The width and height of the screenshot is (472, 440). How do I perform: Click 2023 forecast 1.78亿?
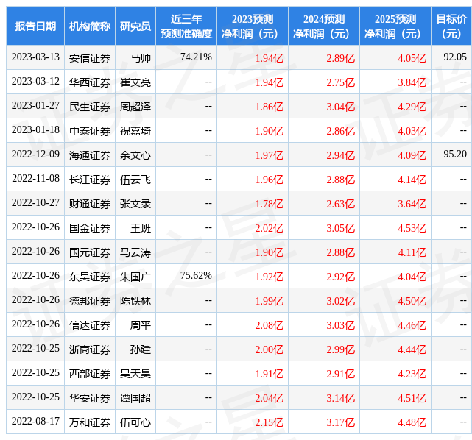(269, 204)
